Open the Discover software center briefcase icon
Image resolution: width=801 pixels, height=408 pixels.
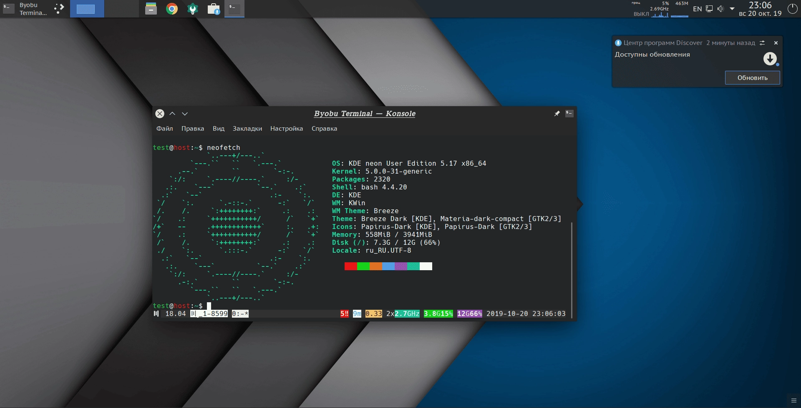click(214, 9)
